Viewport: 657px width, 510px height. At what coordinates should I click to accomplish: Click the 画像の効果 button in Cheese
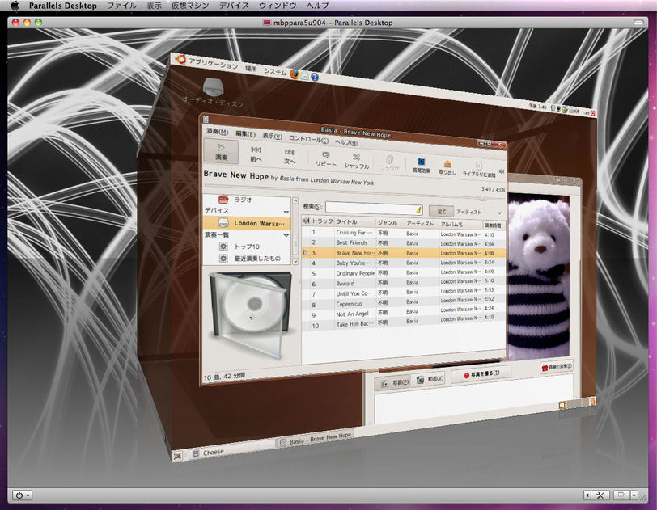(x=557, y=367)
